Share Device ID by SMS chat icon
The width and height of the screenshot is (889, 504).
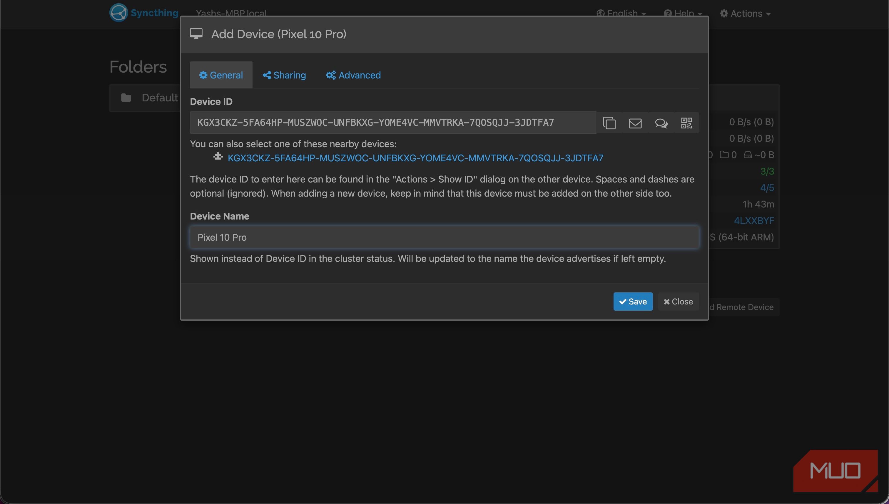(x=661, y=123)
